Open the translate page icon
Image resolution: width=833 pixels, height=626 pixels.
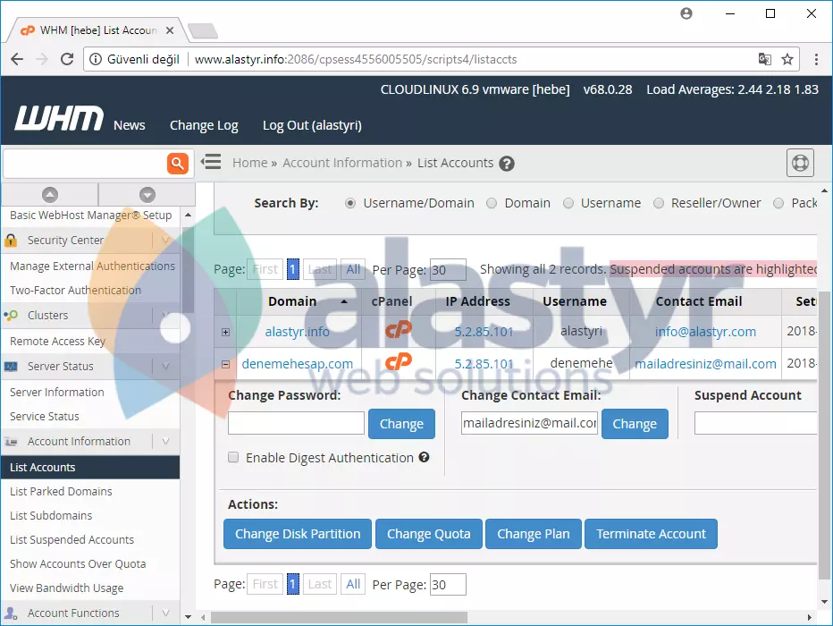764,59
